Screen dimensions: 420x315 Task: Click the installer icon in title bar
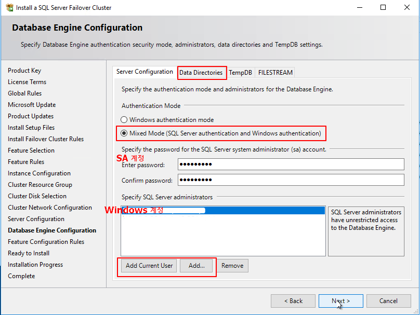coord(9,7)
